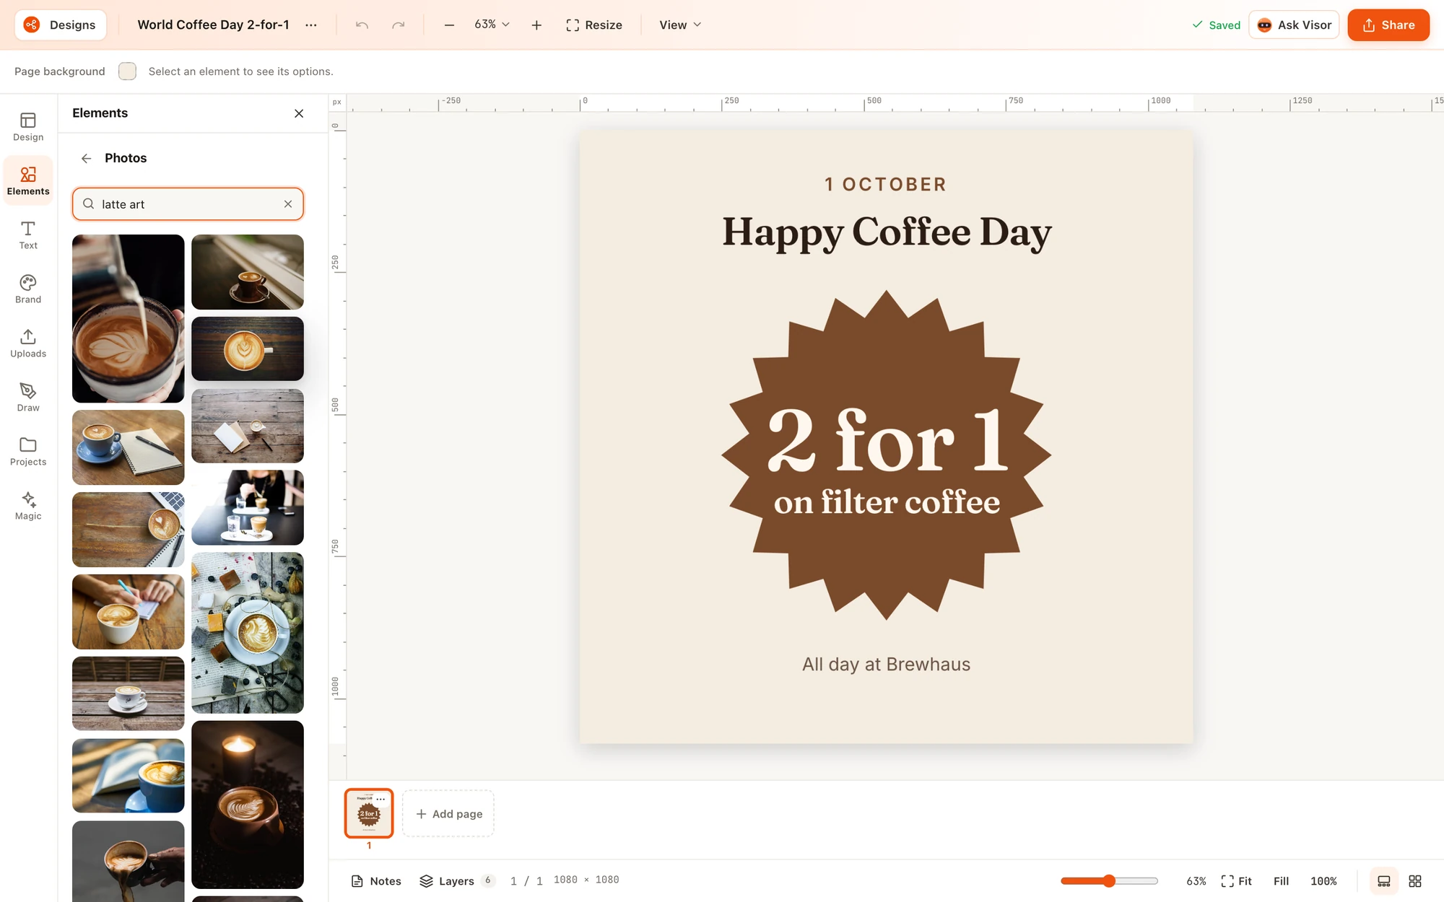This screenshot has height=902, width=1444.
Task: Clear the latte art search text
Action: pos(288,204)
